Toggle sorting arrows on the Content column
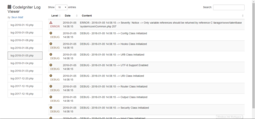 (243, 16)
